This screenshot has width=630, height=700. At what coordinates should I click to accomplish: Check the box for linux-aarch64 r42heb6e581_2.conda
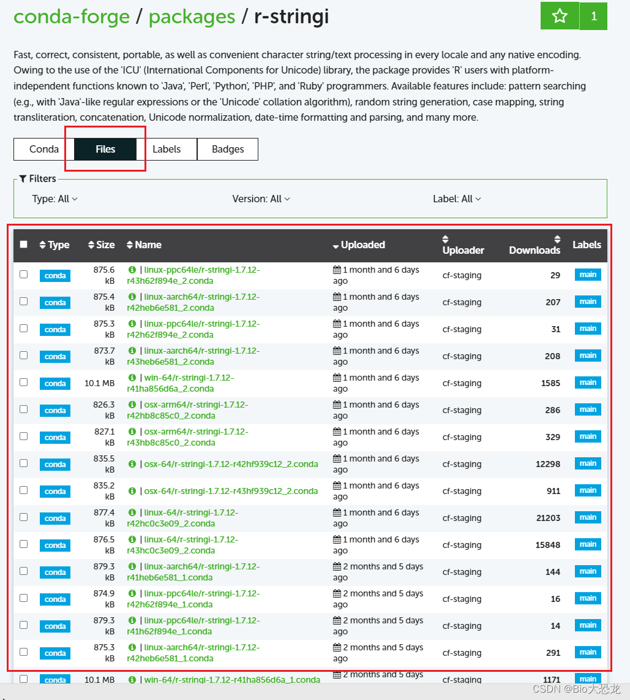pyautogui.click(x=24, y=302)
